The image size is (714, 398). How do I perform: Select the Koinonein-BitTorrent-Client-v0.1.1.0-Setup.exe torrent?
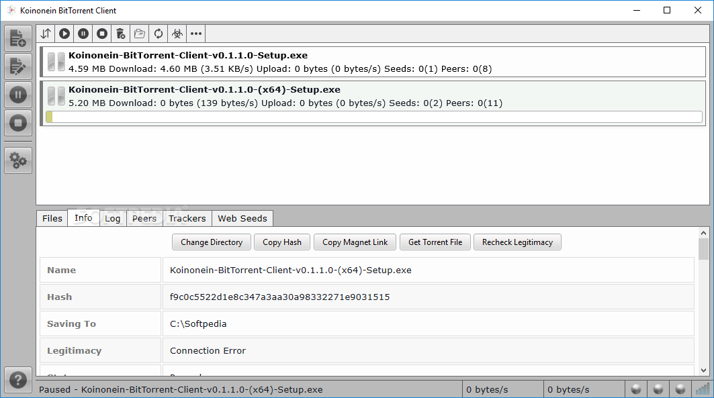coord(373,62)
